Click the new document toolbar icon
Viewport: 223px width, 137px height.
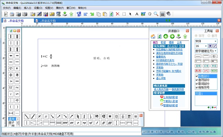[x=6, y=14]
